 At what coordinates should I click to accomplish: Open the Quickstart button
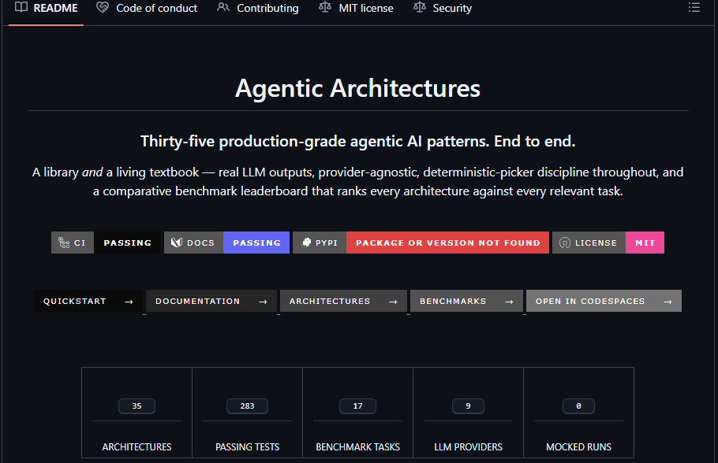[88, 302]
